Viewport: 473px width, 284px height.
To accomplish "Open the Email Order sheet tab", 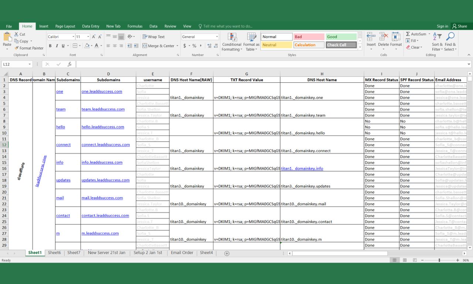I will click(181, 253).
